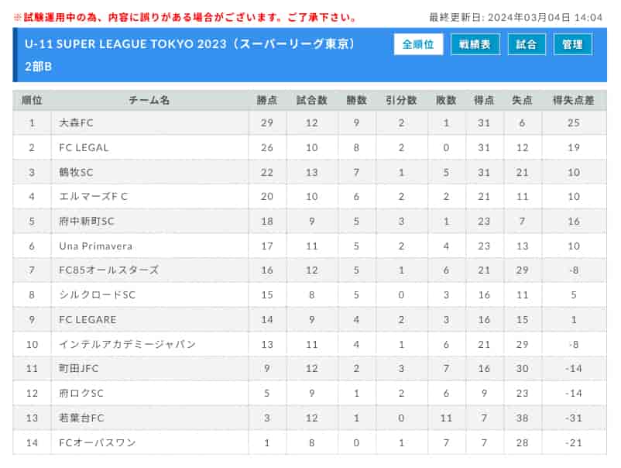621x468 pixels.
Task: Select シルクロードSC in the standings
Action: point(97,295)
